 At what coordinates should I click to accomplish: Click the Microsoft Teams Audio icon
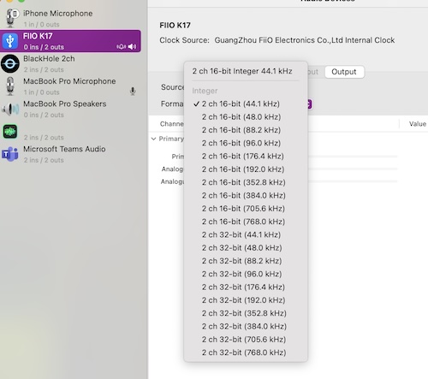click(x=10, y=154)
